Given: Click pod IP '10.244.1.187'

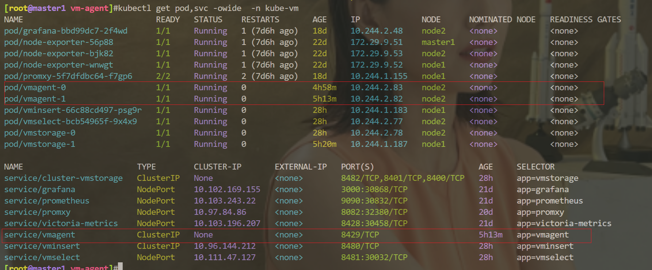Looking at the screenshot, I should (x=379, y=144).
